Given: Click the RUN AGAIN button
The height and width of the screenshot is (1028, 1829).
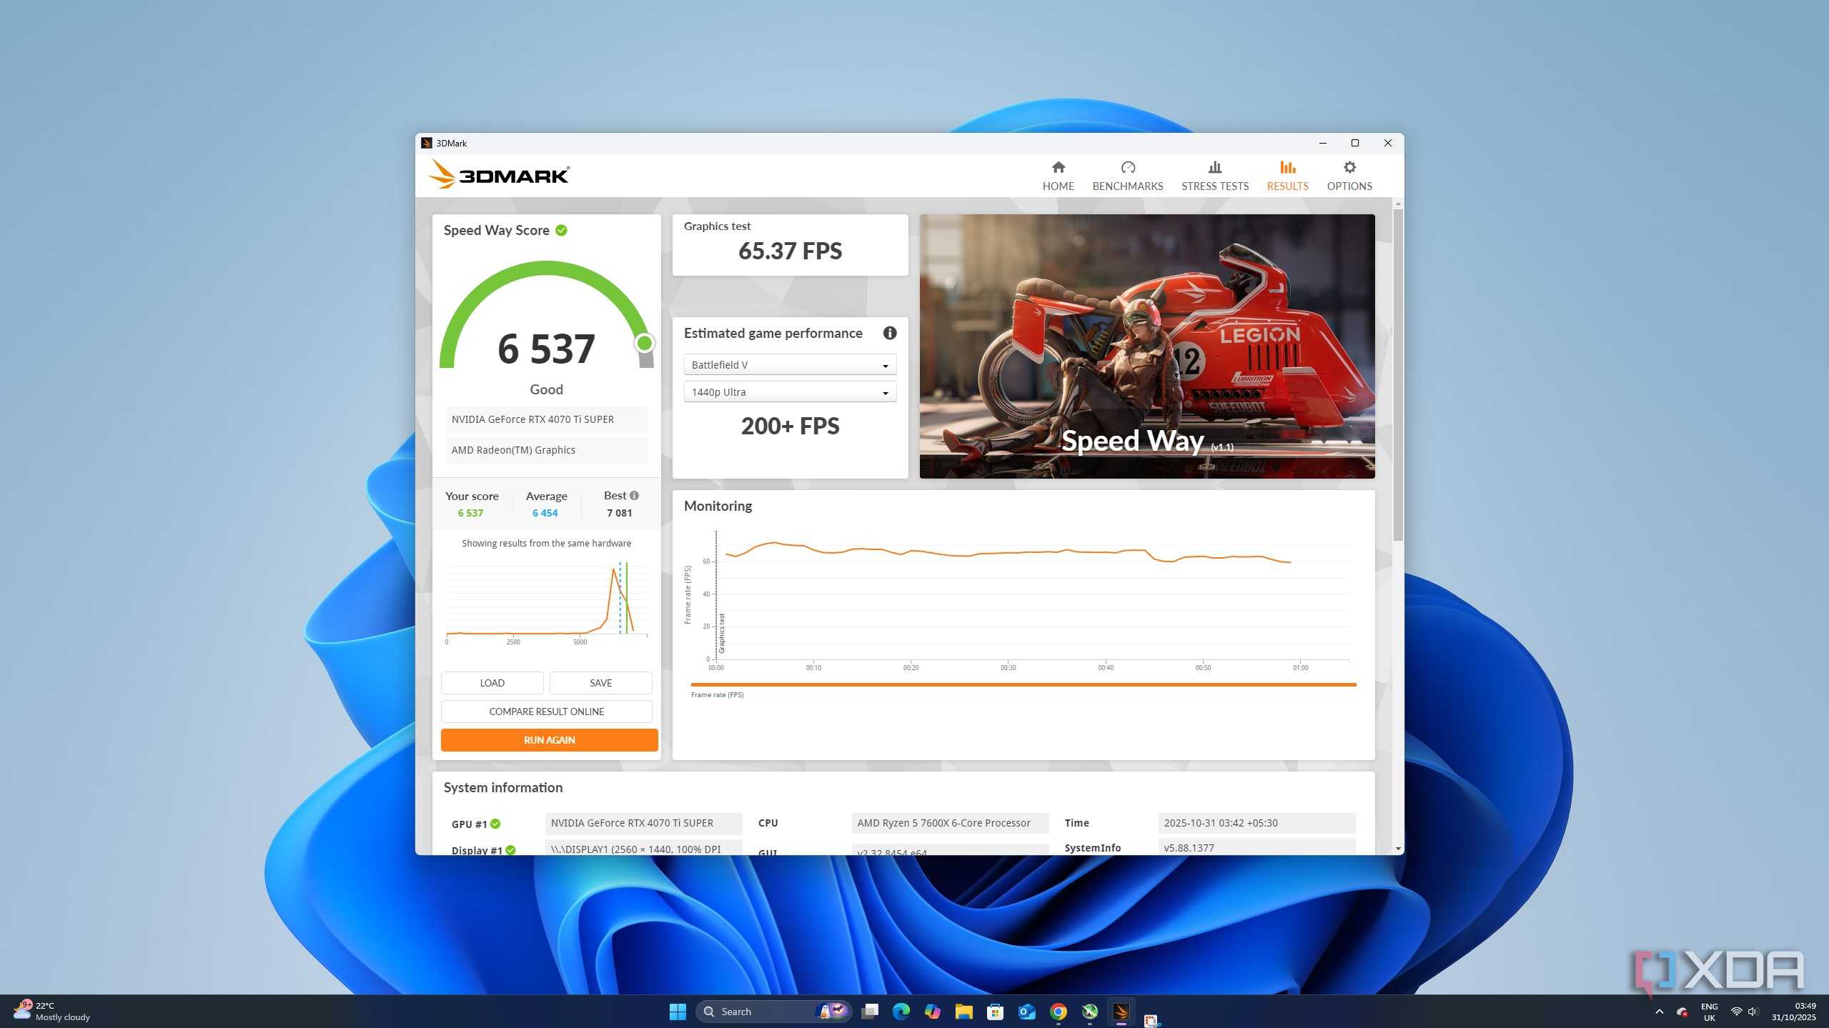Looking at the screenshot, I should [x=549, y=740].
